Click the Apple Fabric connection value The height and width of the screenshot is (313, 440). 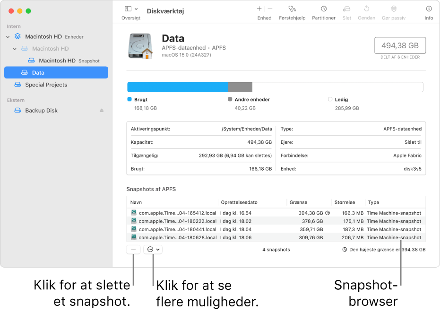tap(407, 156)
